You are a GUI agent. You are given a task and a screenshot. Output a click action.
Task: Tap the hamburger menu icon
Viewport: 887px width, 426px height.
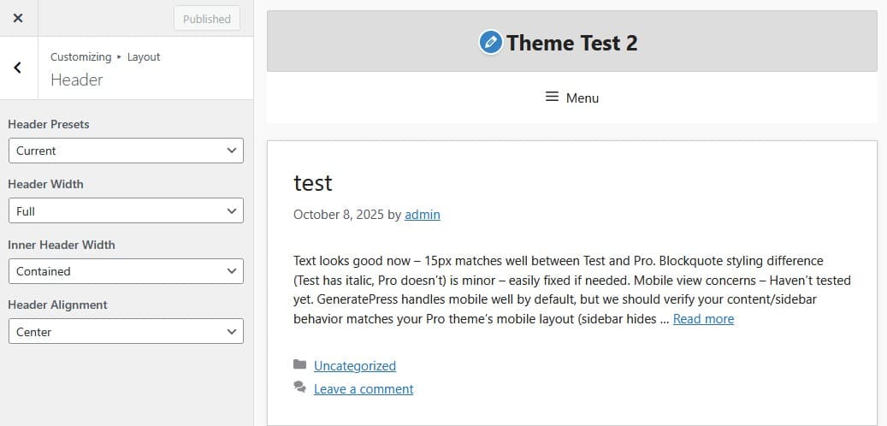[x=553, y=98]
